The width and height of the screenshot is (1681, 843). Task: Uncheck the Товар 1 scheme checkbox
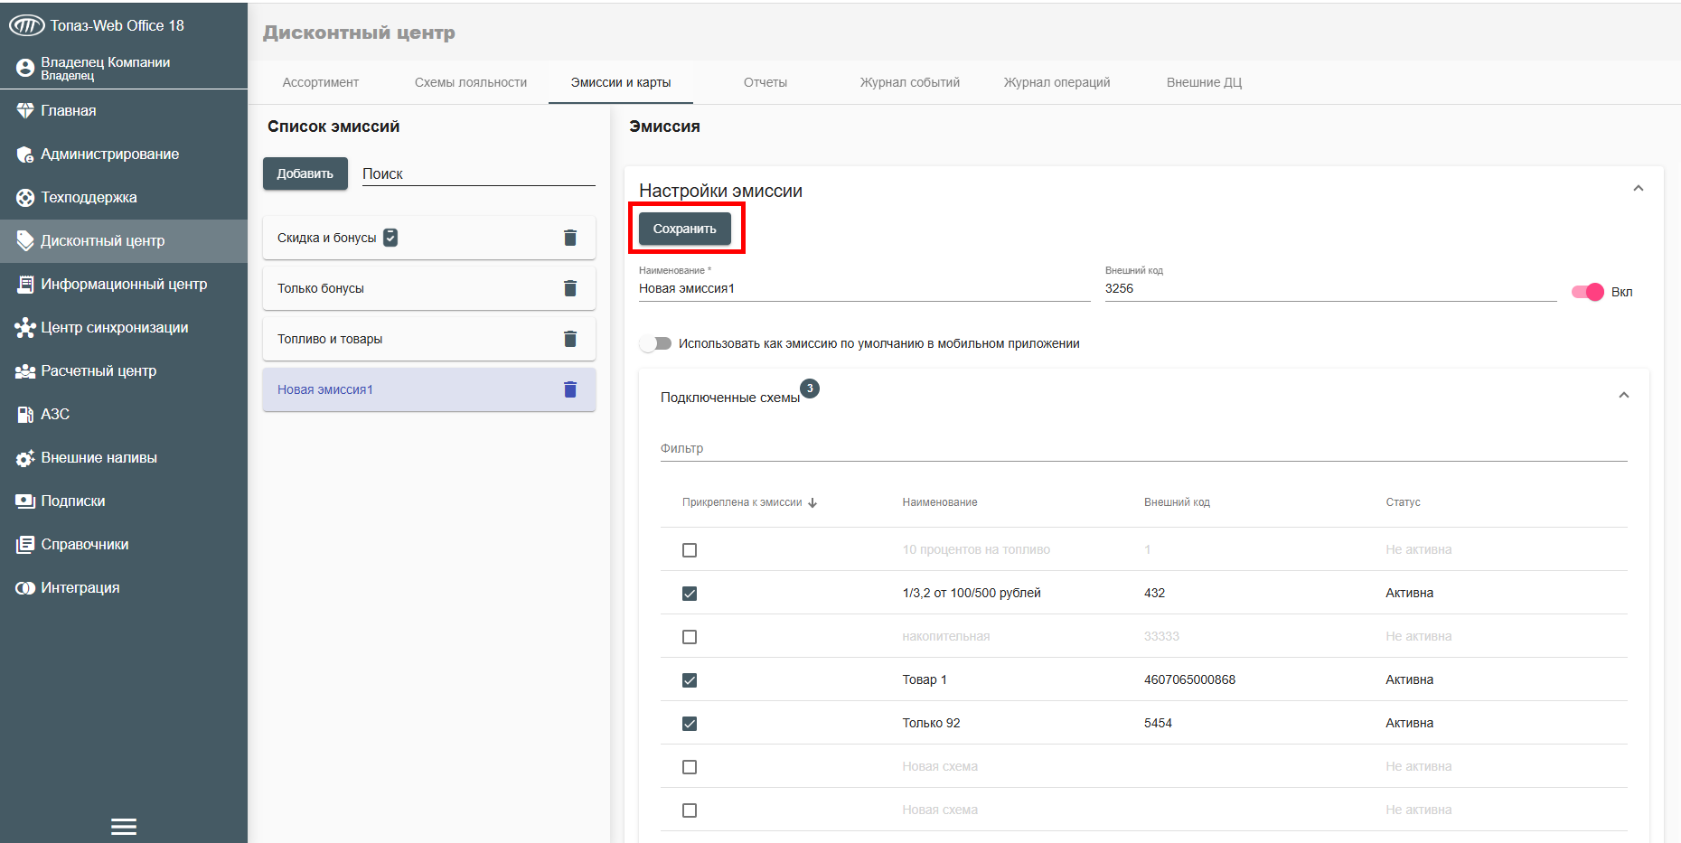click(690, 680)
